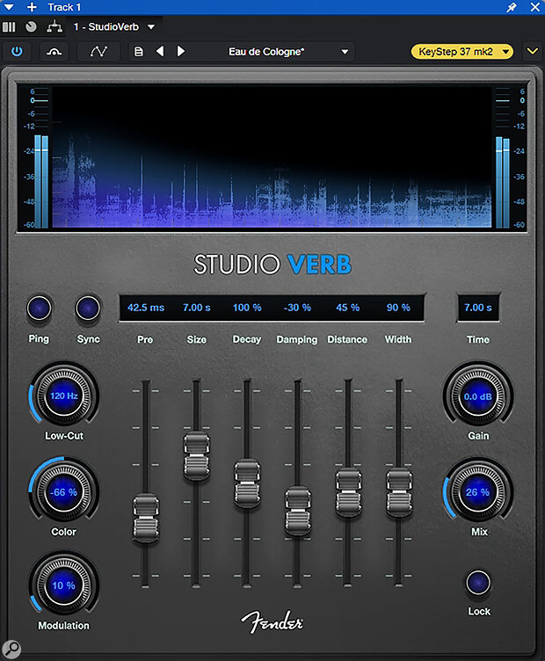Click the Track 1 title text

pyautogui.click(x=64, y=7)
